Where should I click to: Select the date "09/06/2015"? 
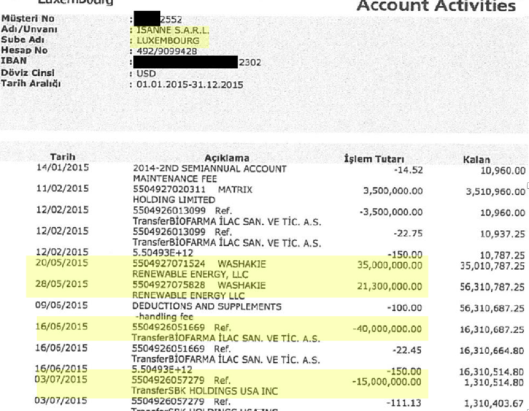pos(61,305)
